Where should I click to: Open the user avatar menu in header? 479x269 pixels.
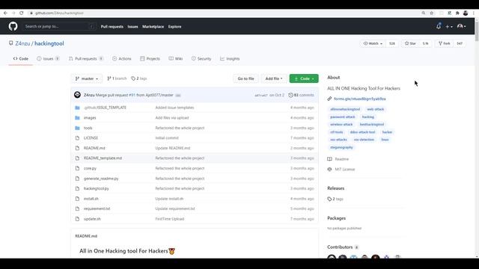point(461,27)
